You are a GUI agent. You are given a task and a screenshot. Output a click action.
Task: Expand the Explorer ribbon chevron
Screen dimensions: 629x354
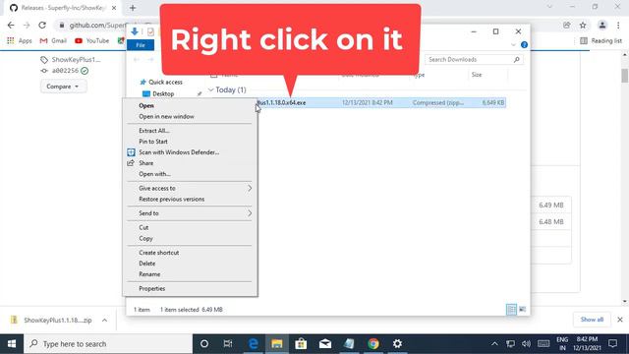pos(513,45)
